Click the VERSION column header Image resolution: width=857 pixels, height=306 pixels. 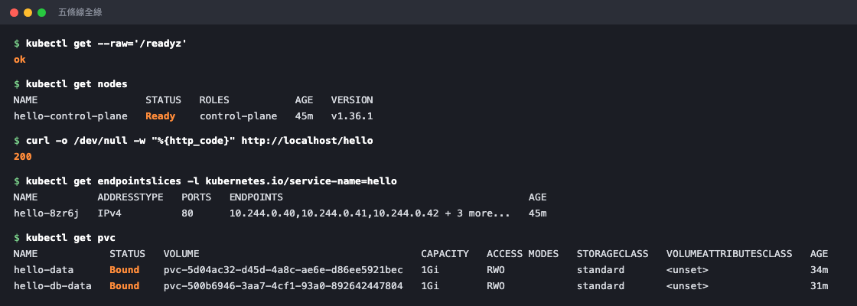[x=352, y=100]
